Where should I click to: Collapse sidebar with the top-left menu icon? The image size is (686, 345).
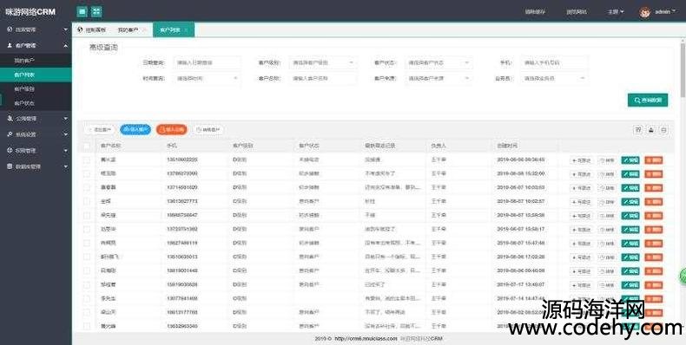[x=82, y=12]
